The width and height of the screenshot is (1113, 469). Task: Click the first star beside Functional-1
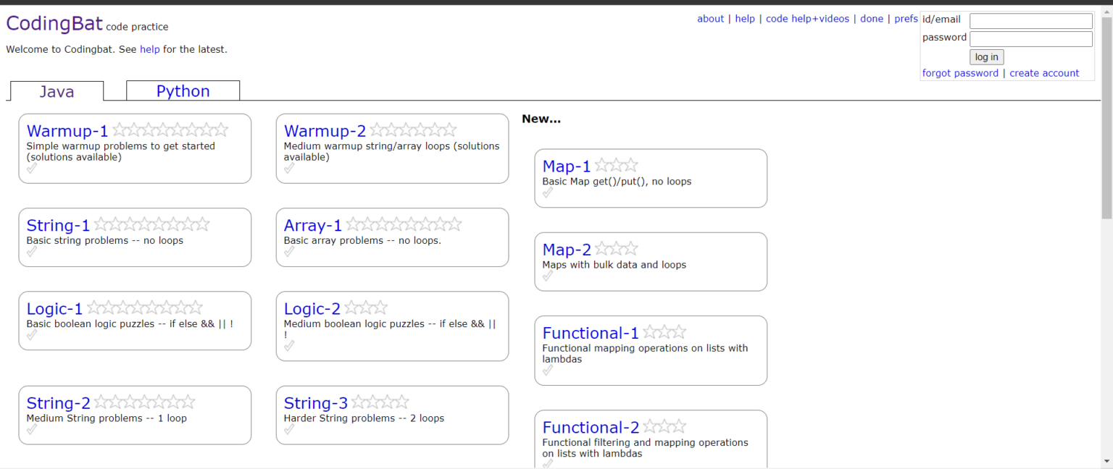tap(650, 331)
